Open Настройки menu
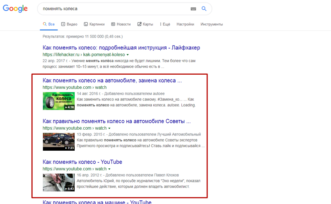 click(x=185, y=24)
